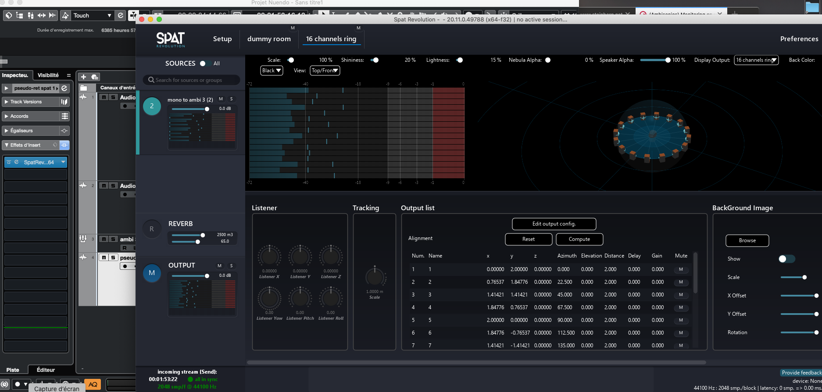822x392 pixels.
Task: Click the Speaker Alpha slider
Action: click(x=654, y=60)
